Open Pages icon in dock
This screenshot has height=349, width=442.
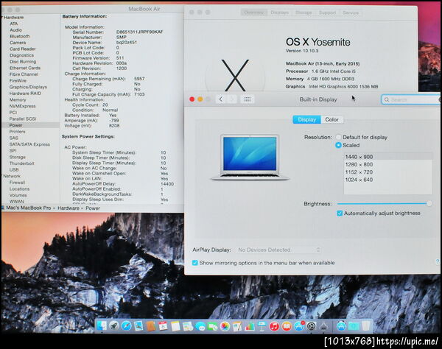click(x=237, y=326)
